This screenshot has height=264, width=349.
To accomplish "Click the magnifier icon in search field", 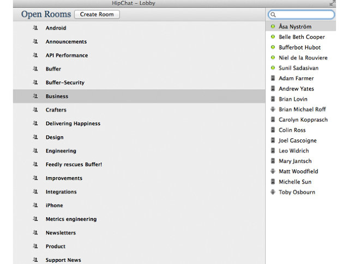I will tap(273, 15).
